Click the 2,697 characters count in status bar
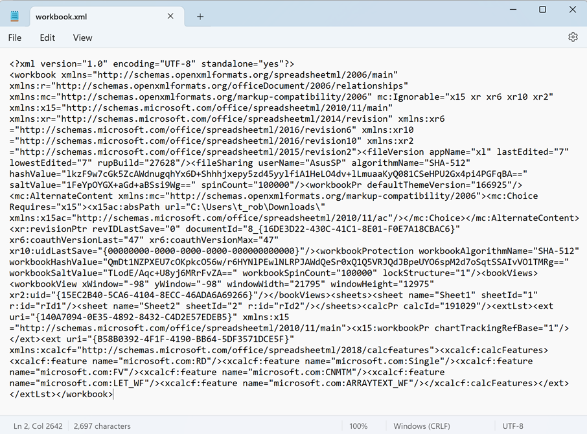This screenshot has height=434, width=587. coord(102,426)
